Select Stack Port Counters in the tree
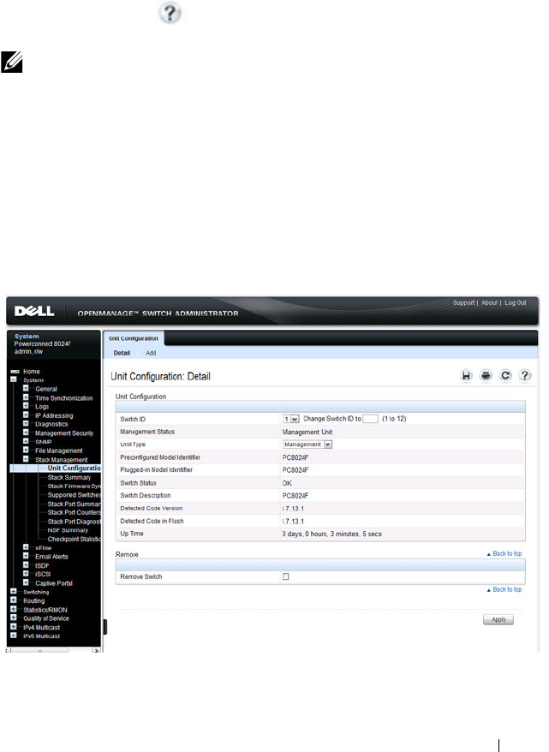This screenshot has width=549, height=752. pyautogui.click(x=74, y=512)
